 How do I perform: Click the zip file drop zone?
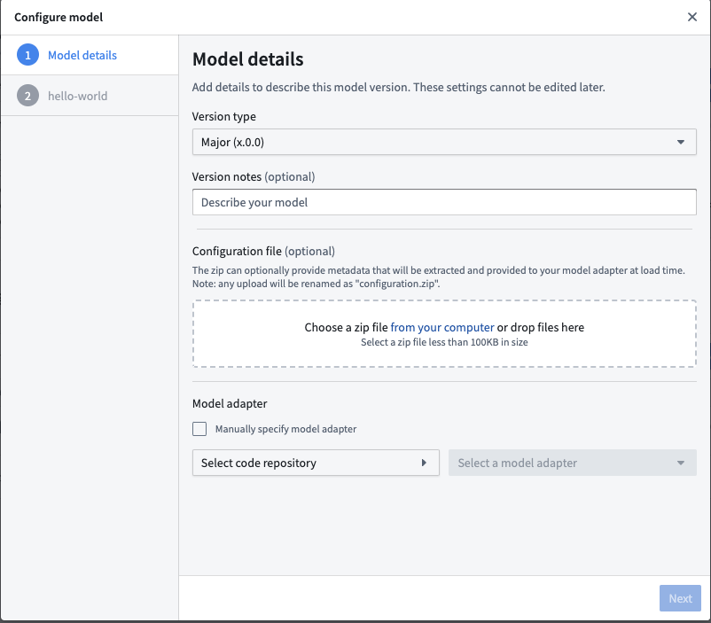pos(444,333)
